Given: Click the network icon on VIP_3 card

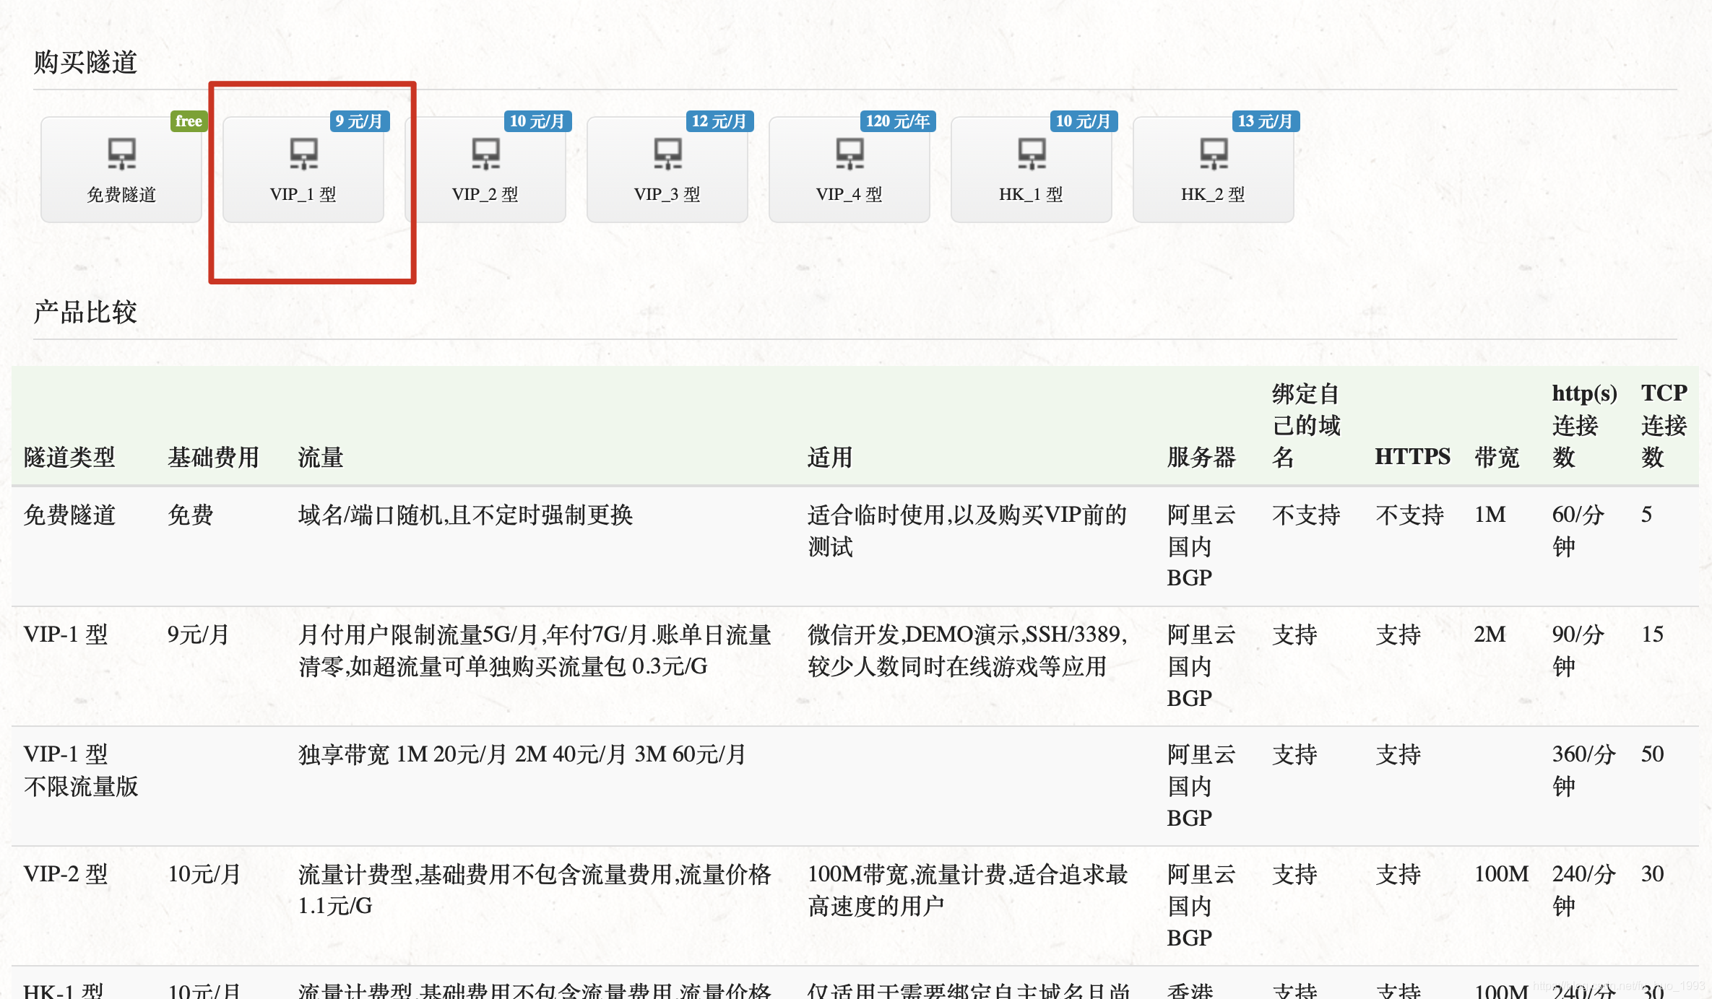Looking at the screenshot, I should coord(667,154).
